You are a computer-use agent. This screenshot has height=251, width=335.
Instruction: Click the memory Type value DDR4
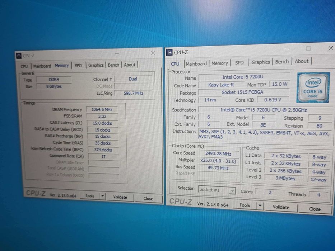pos(54,80)
